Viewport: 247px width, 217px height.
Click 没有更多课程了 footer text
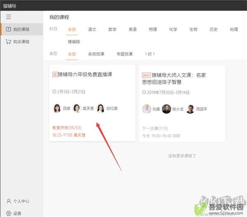pos(182,156)
